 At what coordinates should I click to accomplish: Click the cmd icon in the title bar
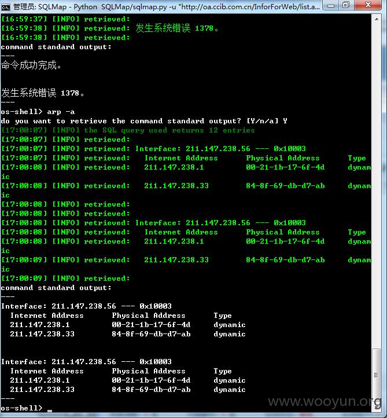[x=5, y=7]
